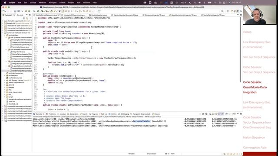Open Spotlight search in macOS menu bar
278x156 pixels.
click(195, 3)
